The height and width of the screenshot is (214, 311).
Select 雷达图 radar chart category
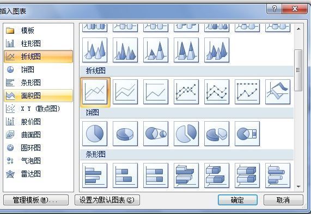(38, 174)
